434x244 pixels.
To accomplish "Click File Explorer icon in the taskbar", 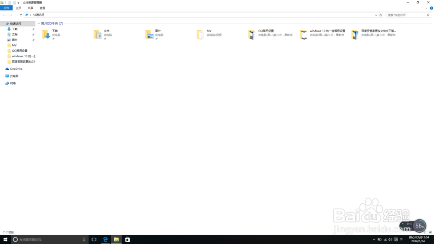I will tap(116, 240).
